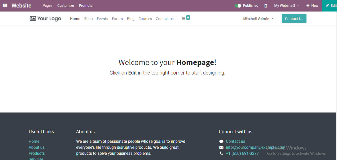The height and width of the screenshot is (160, 337).
Task: Click the plus icon for New
Action: pos(308,5)
